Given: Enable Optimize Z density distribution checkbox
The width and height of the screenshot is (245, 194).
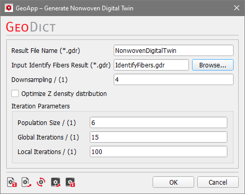Looking at the screenshot, I should 15,93.
